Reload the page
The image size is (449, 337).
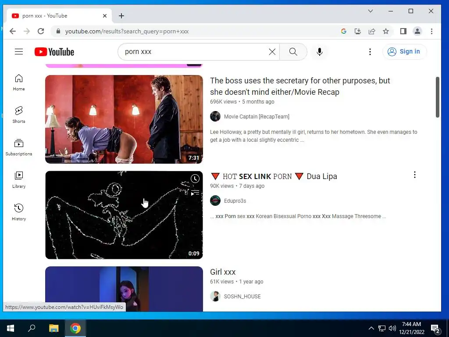tap(41, 31)
